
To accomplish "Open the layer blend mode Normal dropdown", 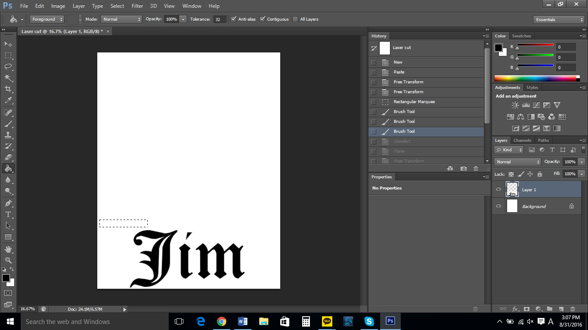I will (x=518, y=162).
